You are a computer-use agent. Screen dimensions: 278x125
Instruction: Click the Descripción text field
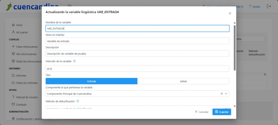coord(137,54)
